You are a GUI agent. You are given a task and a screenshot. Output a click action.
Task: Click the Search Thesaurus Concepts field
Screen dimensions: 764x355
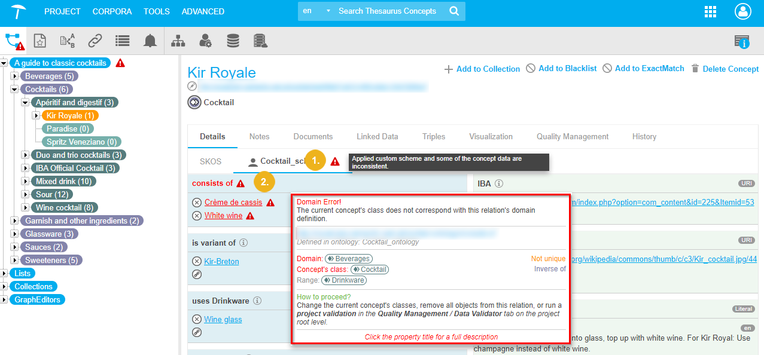[389, 11]
